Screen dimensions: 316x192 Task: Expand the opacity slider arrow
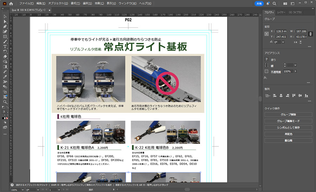click(295, 71)
